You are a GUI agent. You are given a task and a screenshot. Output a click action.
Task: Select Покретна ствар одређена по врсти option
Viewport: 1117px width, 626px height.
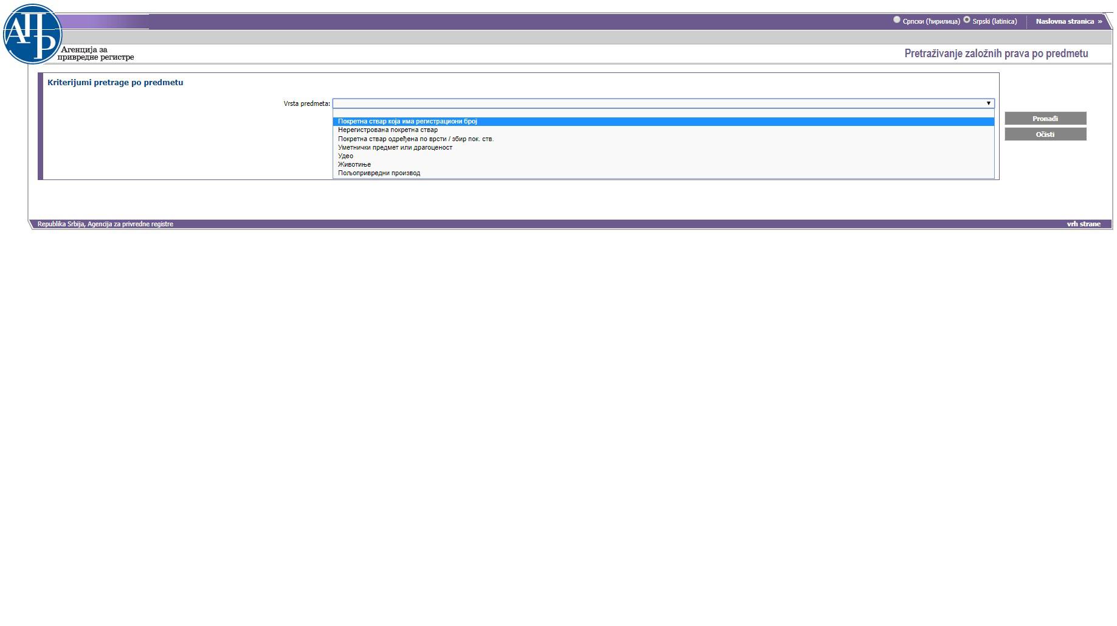(x=663, y=139)
